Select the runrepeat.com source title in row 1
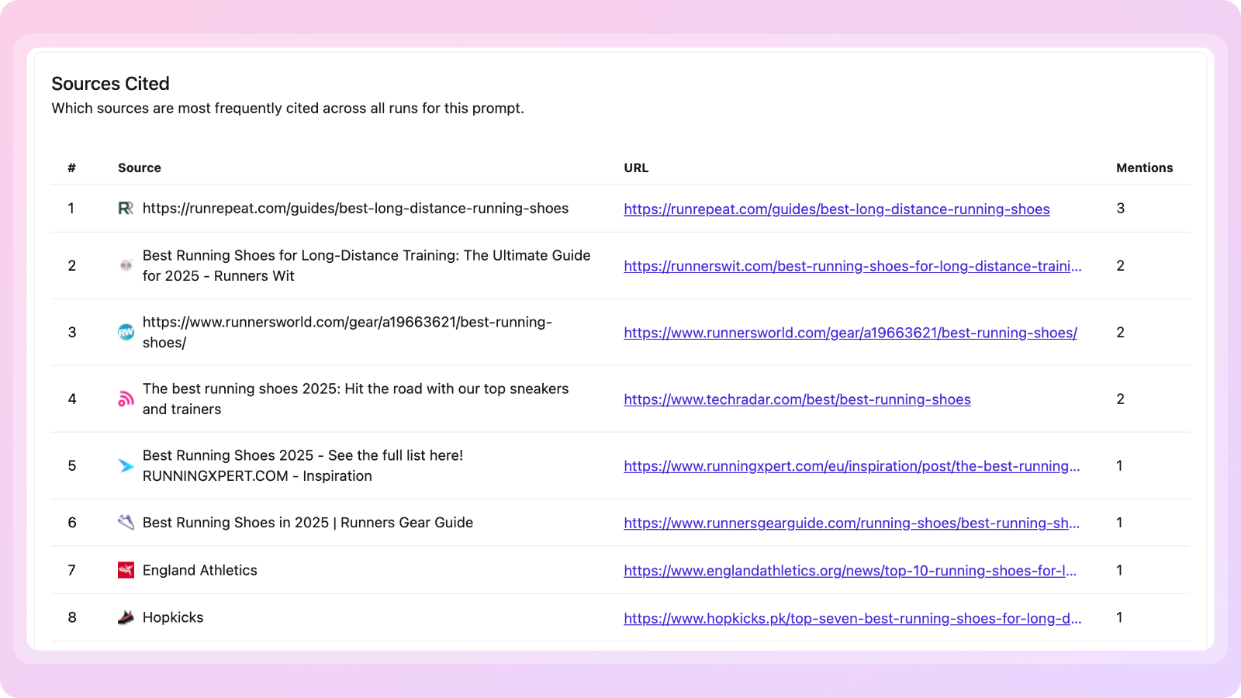The width and height of the screenshot is (1241, 698). pyautogui.click(x=355, y=208)
